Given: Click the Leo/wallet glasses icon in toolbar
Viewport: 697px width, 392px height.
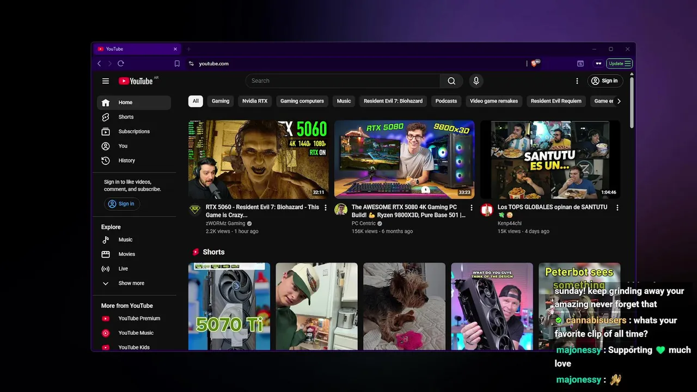Looking at the screenshot, I should (x=598, y=64).
